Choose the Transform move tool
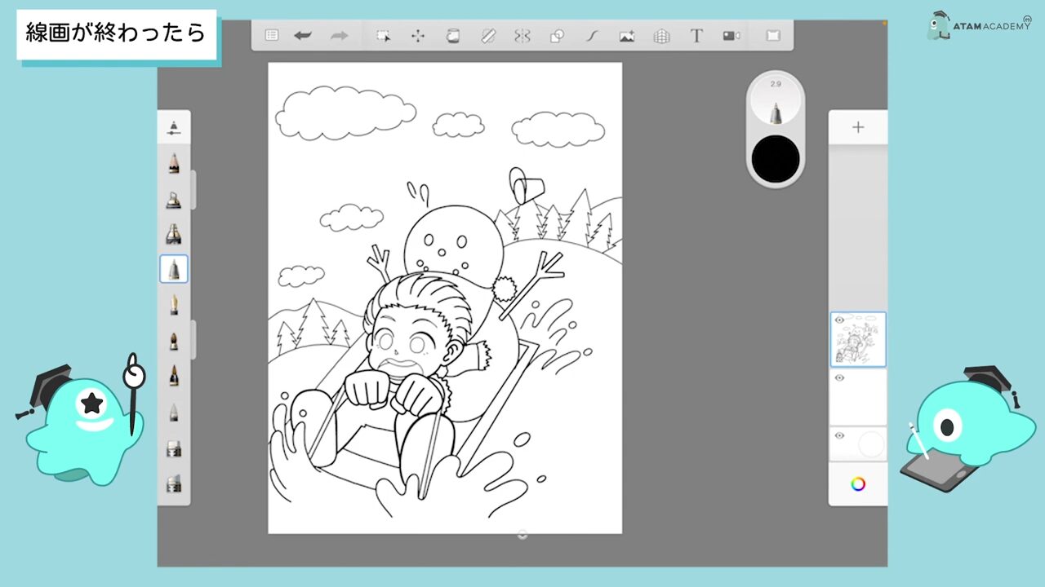Image resolution: width=1045 pixels, height=587 pixels. [x=418, y=36]
